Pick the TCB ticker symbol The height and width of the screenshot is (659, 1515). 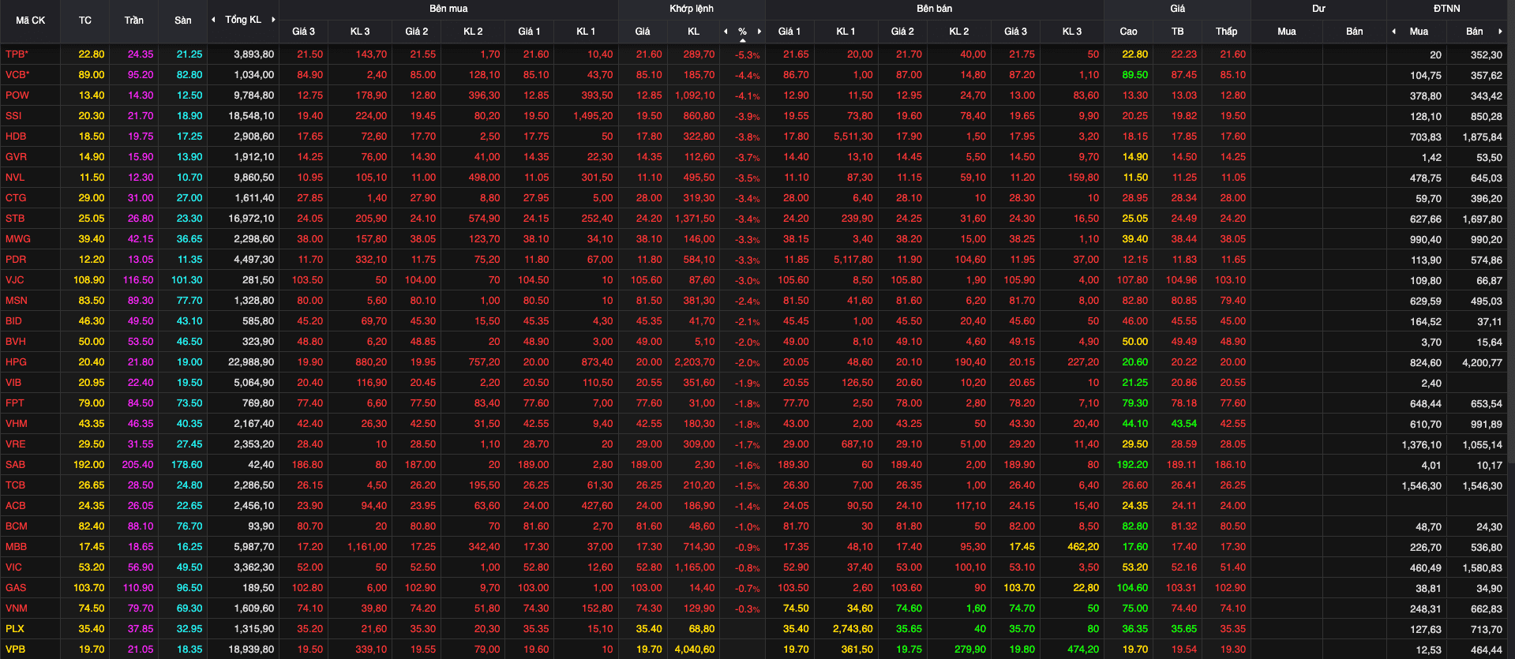(x=15, y=485)
